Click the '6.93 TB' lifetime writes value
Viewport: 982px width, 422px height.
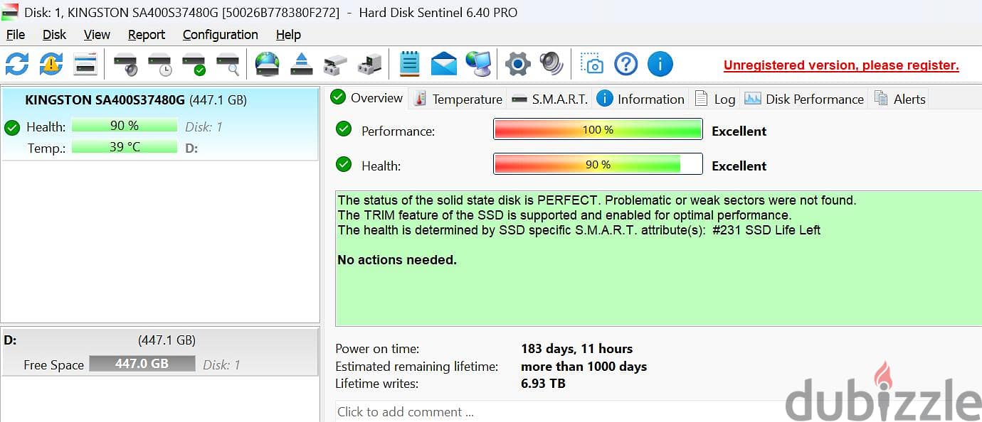tap(543, 384)
